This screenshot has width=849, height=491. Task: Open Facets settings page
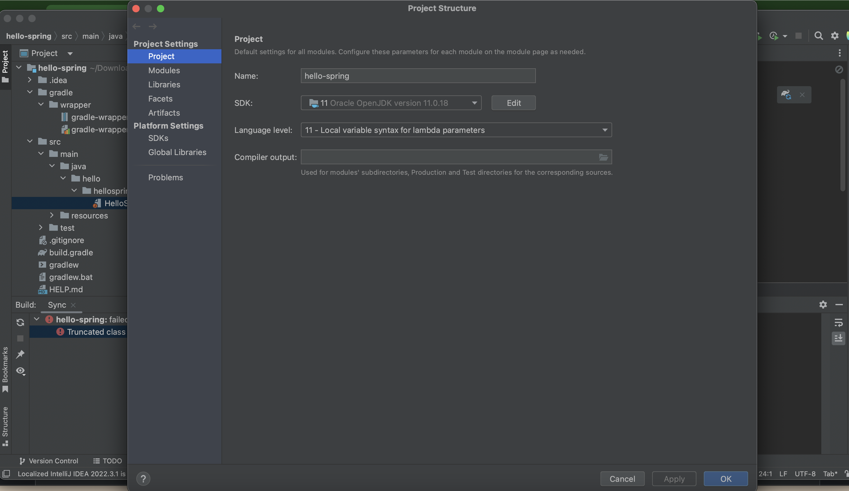click(x=160, y=98)
